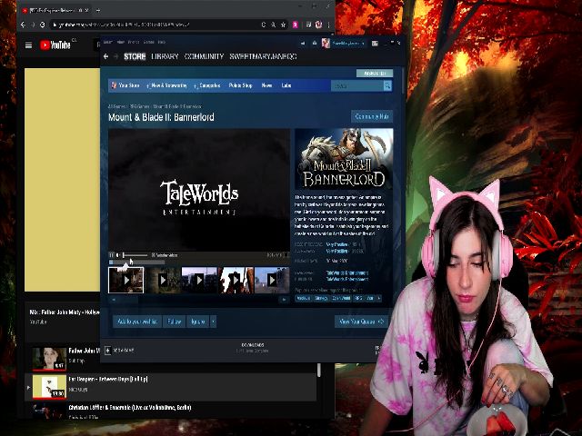Open the SWEETMARYJANEQC profile tab
Image resolution: width=582 pixels, height=436 pixels.
click(263, 56)
